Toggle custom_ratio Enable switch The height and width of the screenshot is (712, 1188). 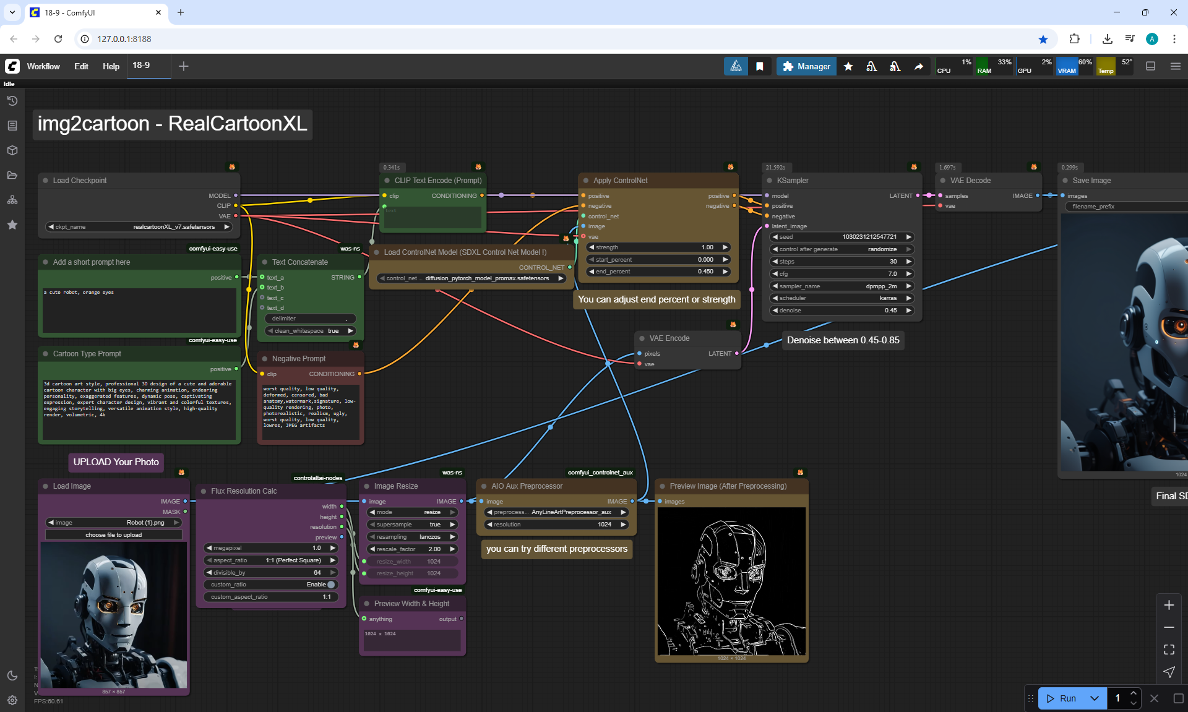click(x=331, y=585)
